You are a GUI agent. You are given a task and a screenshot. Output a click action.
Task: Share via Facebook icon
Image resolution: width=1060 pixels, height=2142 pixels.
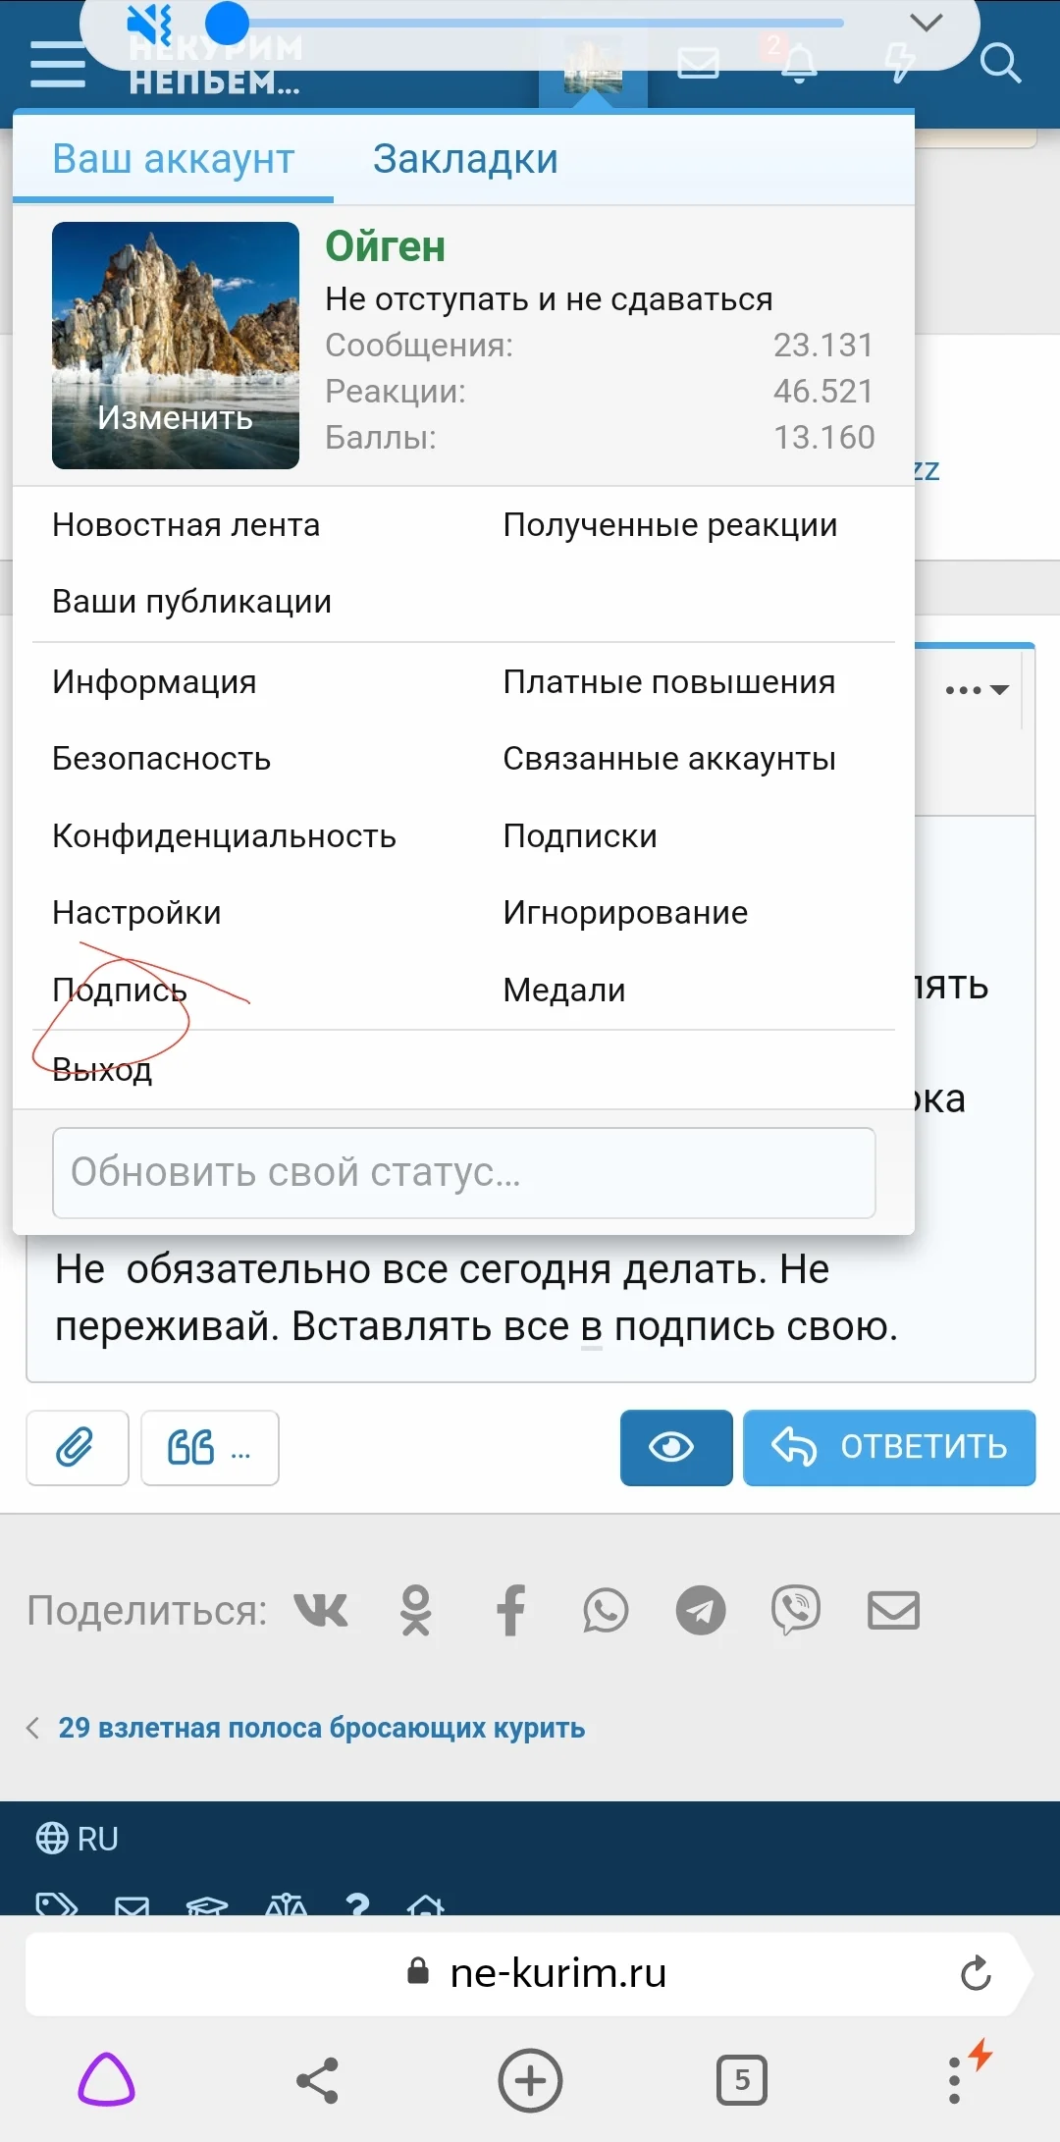tap(510, 1611)
